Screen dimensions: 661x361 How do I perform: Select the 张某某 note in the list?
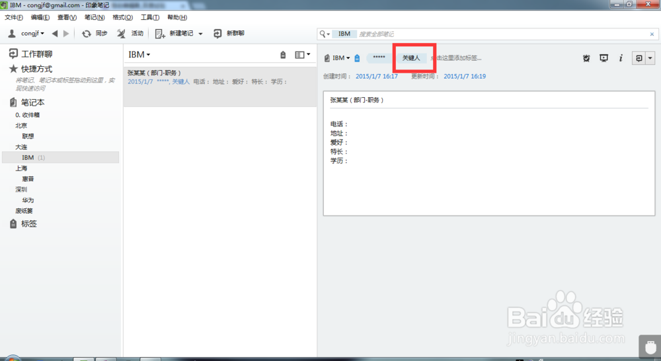tap(220, 87)
